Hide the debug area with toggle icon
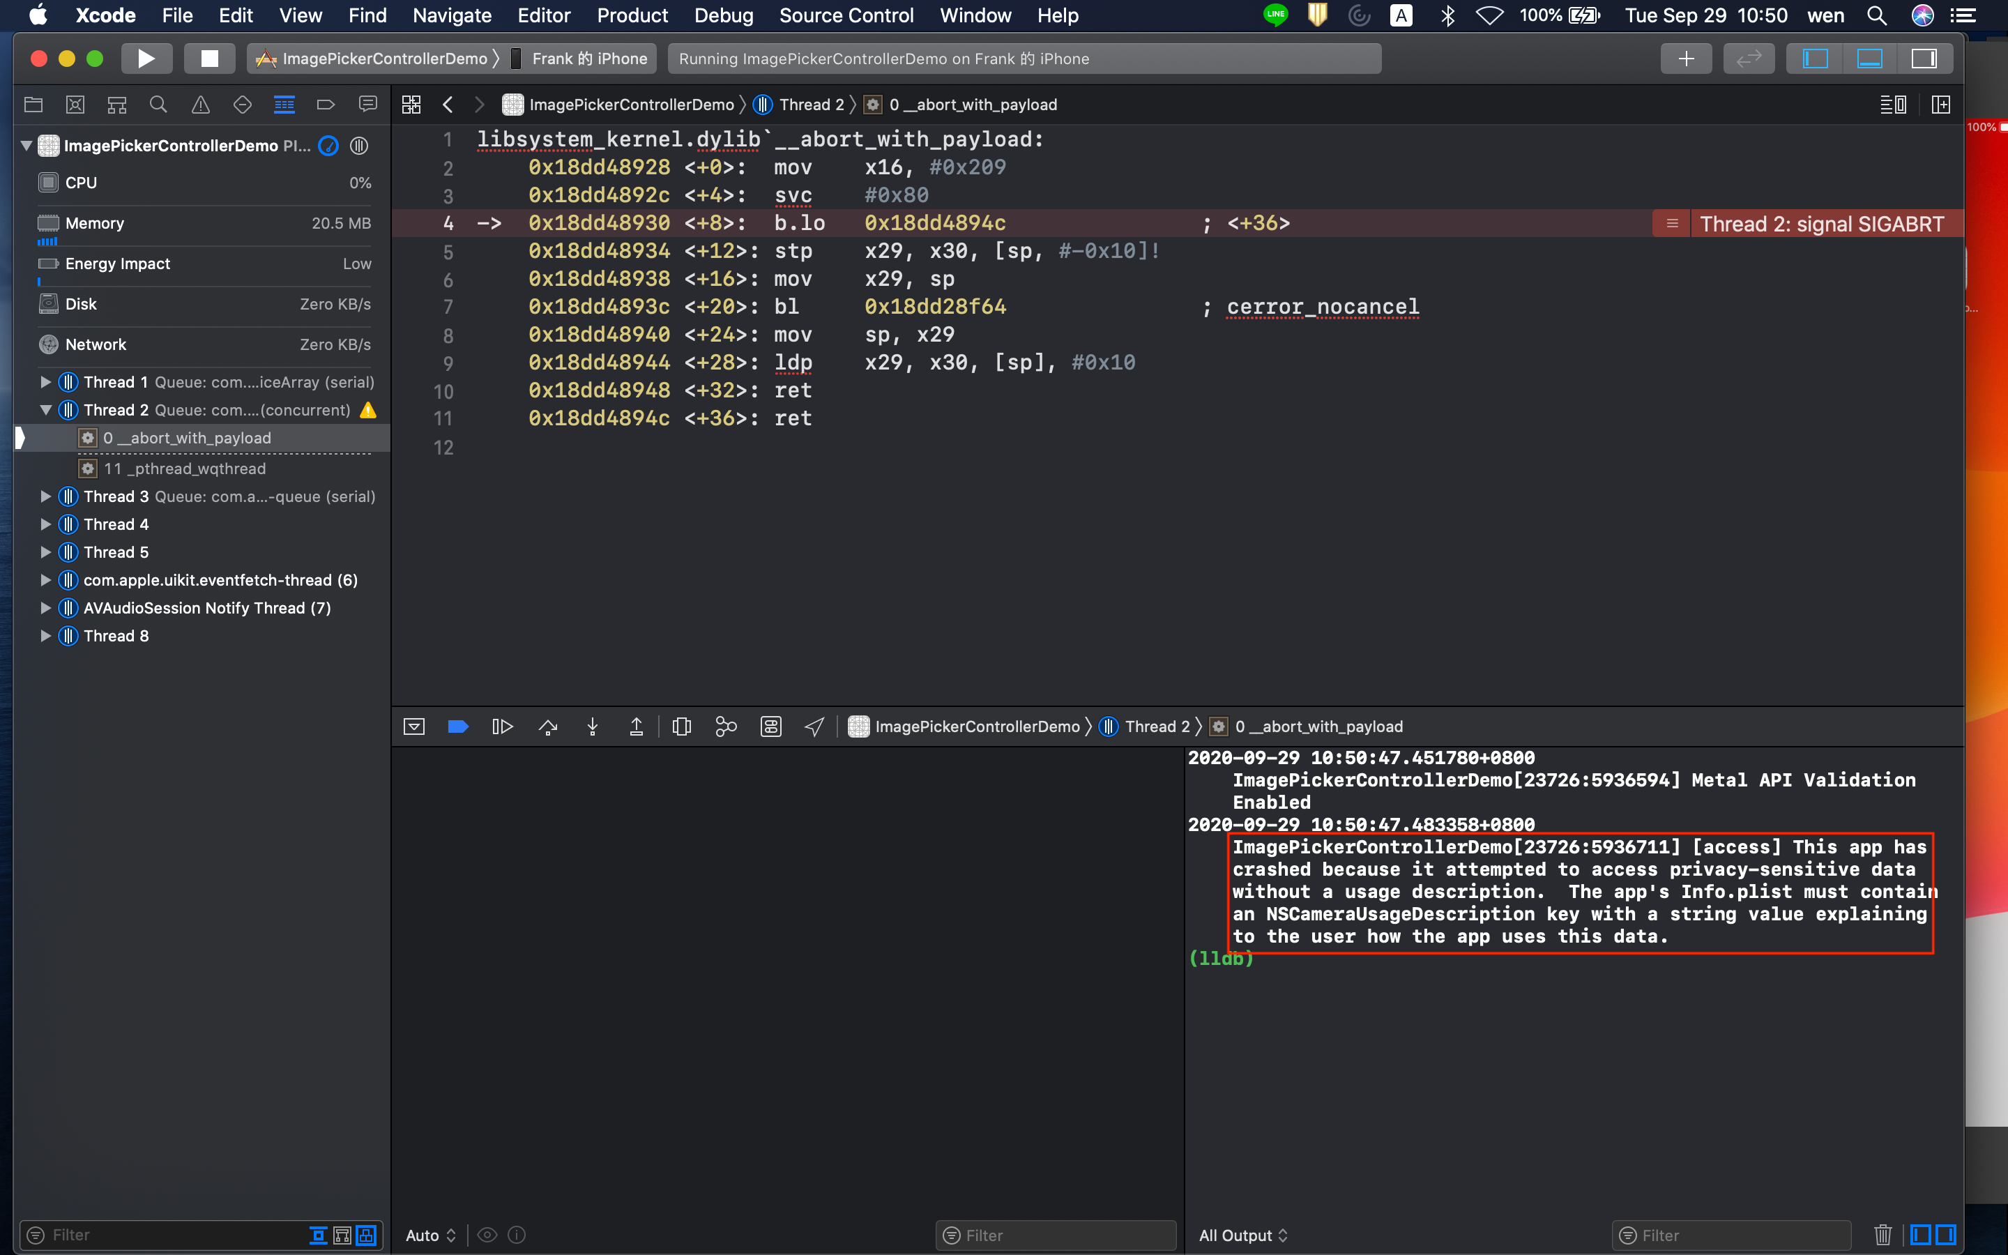Viewport: 2008px width, 1255px height. 414,727
